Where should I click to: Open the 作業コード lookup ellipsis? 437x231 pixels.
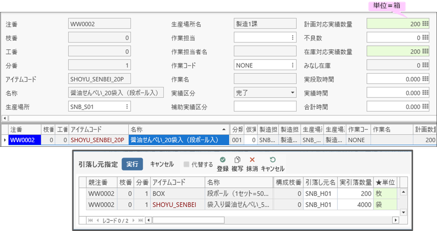293,65
